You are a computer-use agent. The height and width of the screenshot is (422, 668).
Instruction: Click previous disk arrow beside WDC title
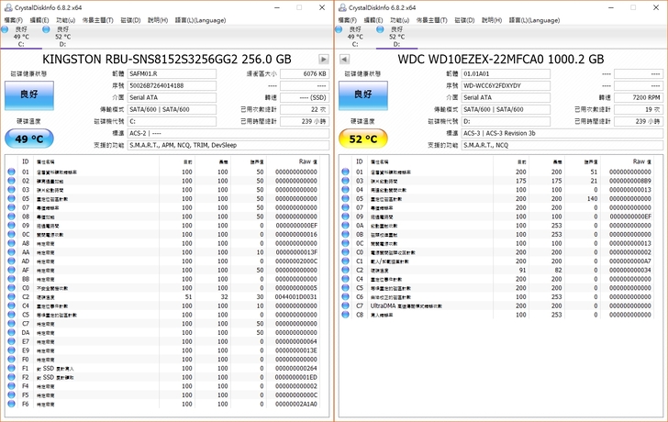pos(346,59)
